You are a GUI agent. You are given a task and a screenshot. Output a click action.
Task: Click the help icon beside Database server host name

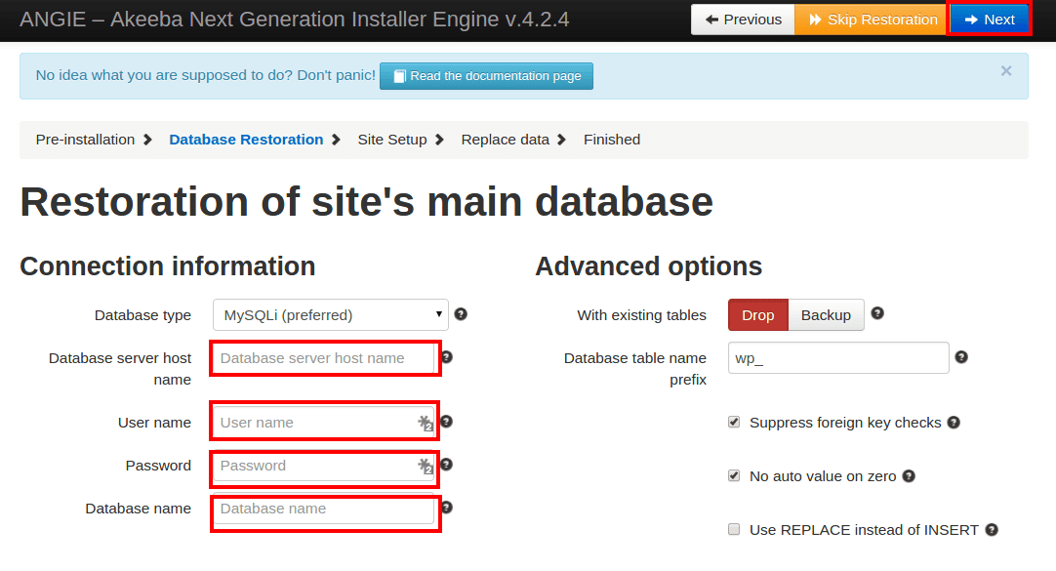point(447,357)
